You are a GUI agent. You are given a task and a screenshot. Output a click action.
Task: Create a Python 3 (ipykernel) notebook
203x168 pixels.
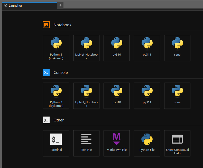point(56,48)
